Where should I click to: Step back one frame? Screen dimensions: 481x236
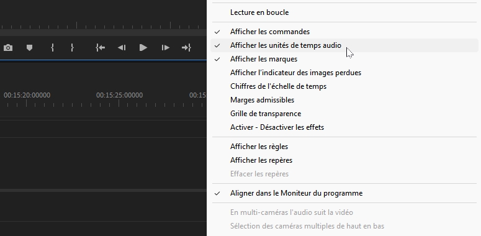click(122, 48)
